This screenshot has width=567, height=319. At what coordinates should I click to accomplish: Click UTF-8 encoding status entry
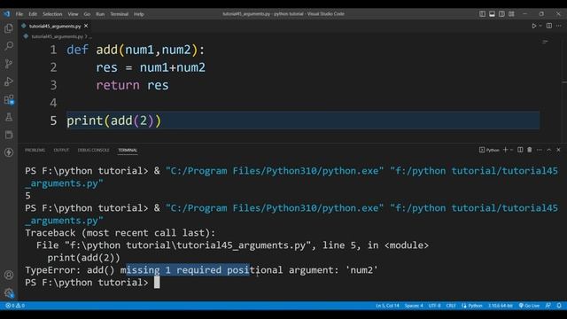tap(434, 306)
